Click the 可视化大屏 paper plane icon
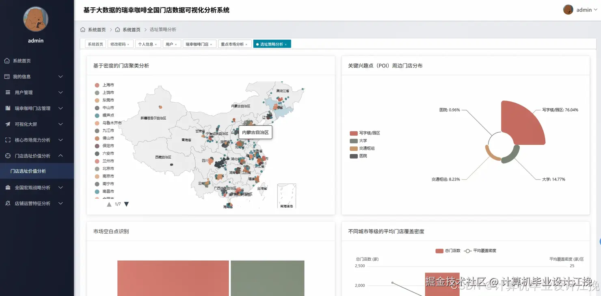601x296 pixels. click(x=8, y=124)
